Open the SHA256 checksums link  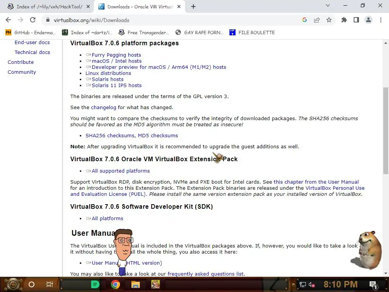click(x=110, y=136)
